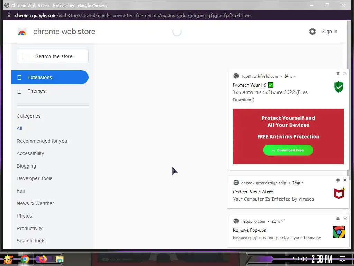The width and height of the screenshot is (354, 266).
Task: Click Chrome icon beside reqdpro.com
Action: tap(236, 221)
